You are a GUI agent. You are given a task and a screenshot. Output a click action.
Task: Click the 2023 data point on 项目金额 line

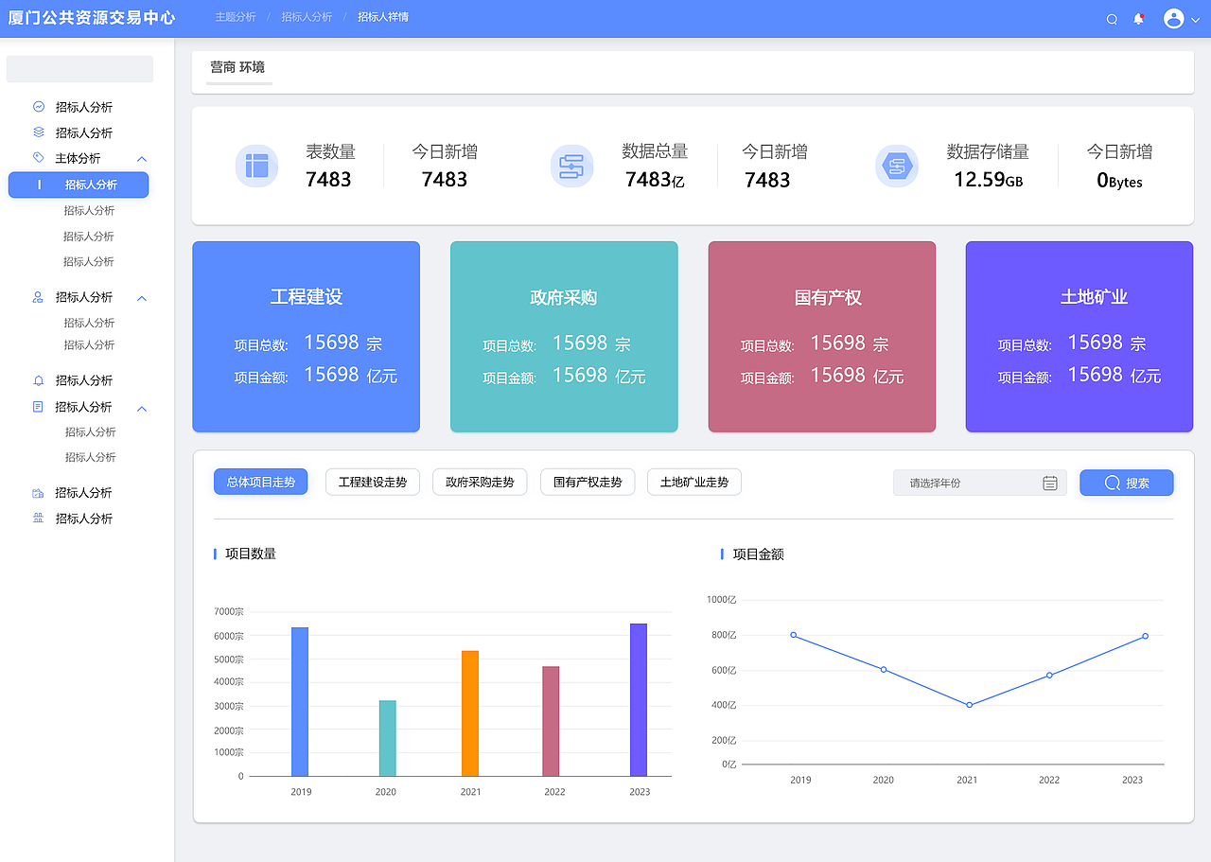point(1145,636)
